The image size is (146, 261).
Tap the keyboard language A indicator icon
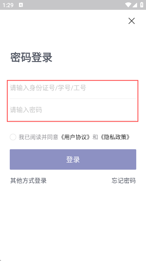[x=21, y=5]
